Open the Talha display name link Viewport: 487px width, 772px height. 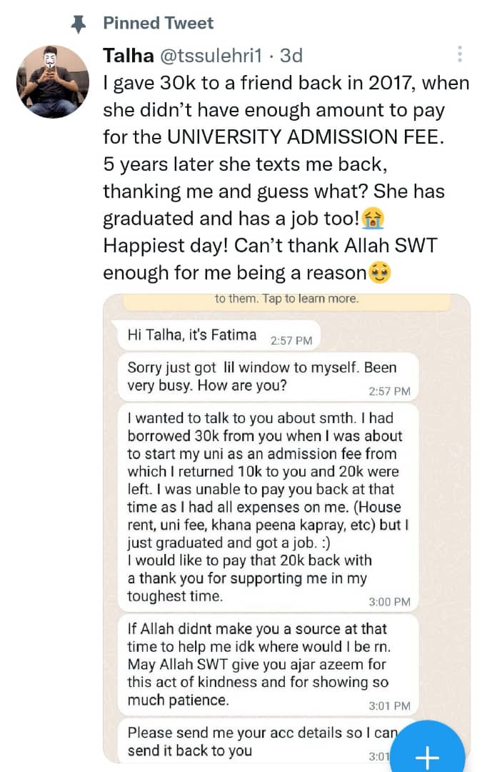(x=128, y=55)
